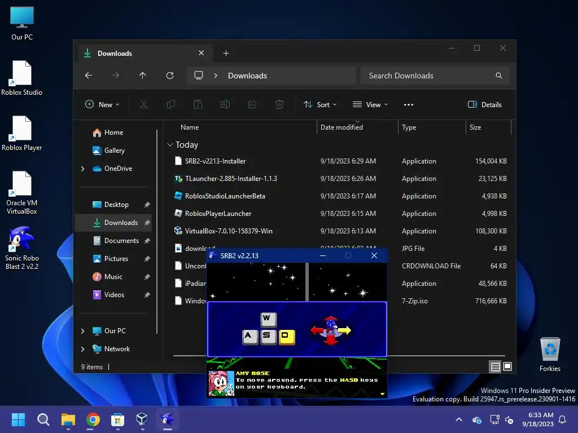
Task: Click the Paste clipboard icon
Action: (198, 104)
